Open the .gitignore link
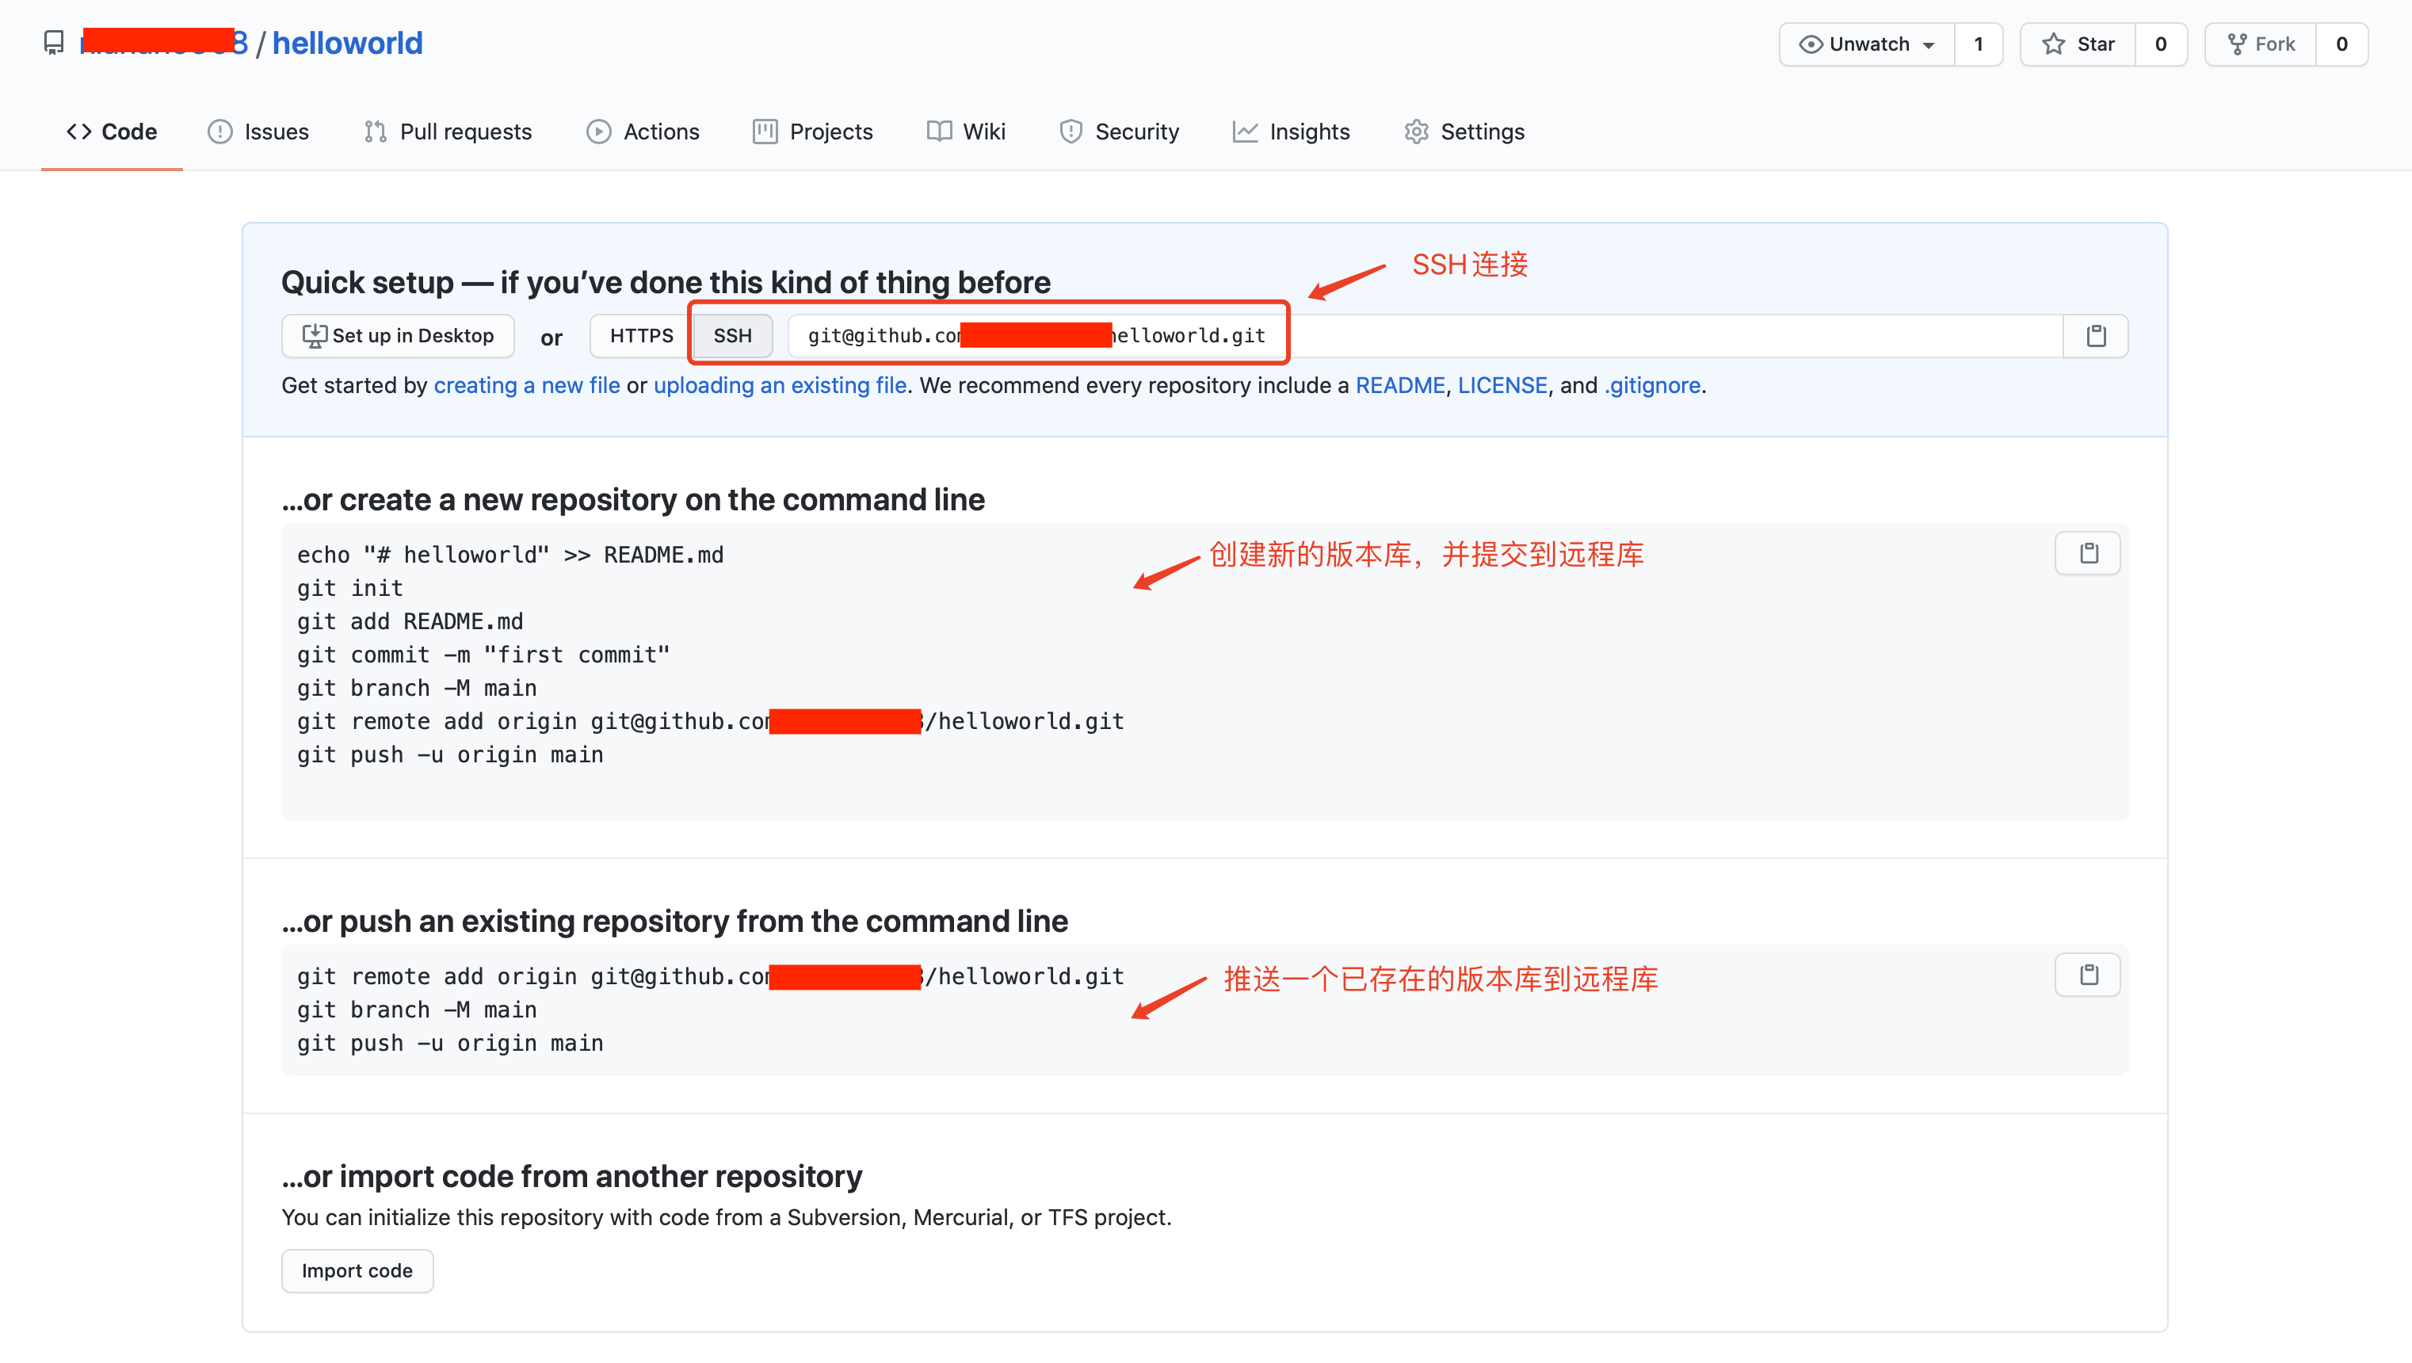Image resolution: width=2412 pixels, height=1363 pixels. pos(1653,386)
